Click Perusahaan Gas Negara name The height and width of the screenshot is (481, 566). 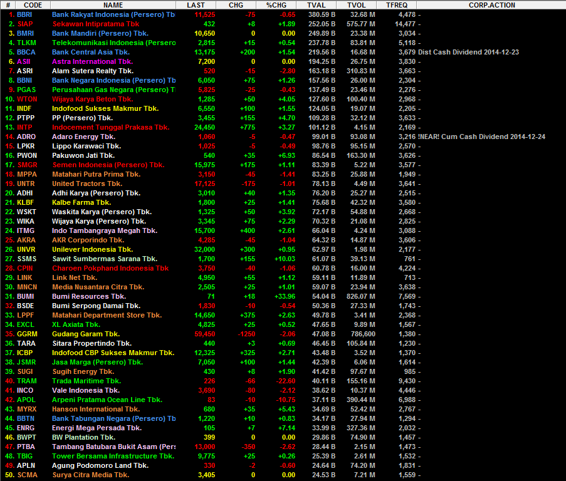click(x=113, y=90)
